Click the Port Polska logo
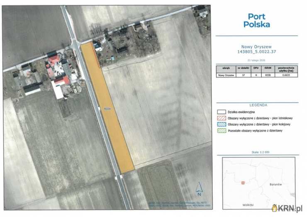 point(258,20)
